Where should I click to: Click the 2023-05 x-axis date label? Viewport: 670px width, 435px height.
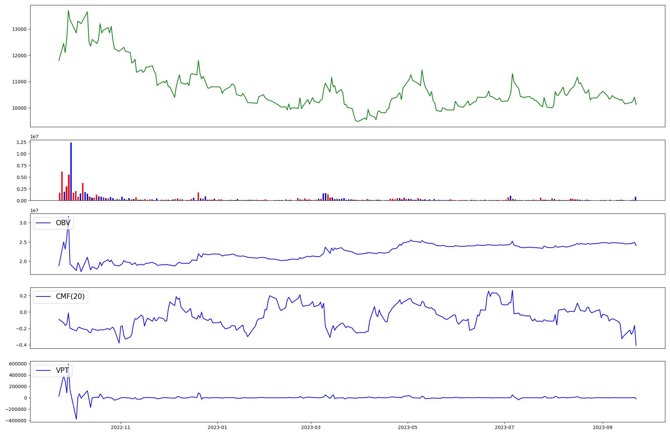pos(408,427)
